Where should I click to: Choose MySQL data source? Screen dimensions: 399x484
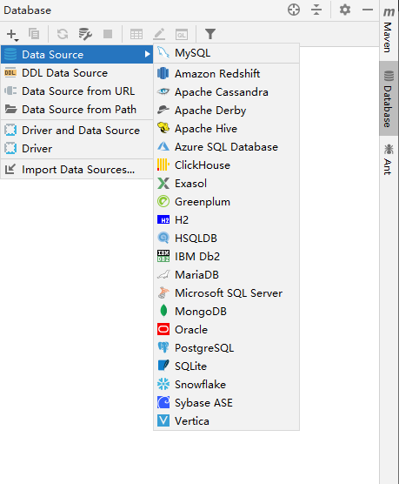pyautogui.click(x=226, y=53)
